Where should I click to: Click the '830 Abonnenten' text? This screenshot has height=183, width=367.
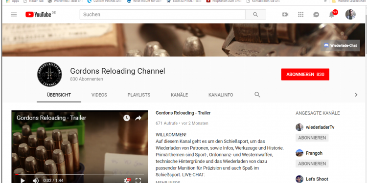87,79
